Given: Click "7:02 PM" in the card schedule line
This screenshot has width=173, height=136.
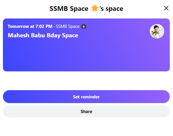Looking at the screenshot, I should pos(44,26).
